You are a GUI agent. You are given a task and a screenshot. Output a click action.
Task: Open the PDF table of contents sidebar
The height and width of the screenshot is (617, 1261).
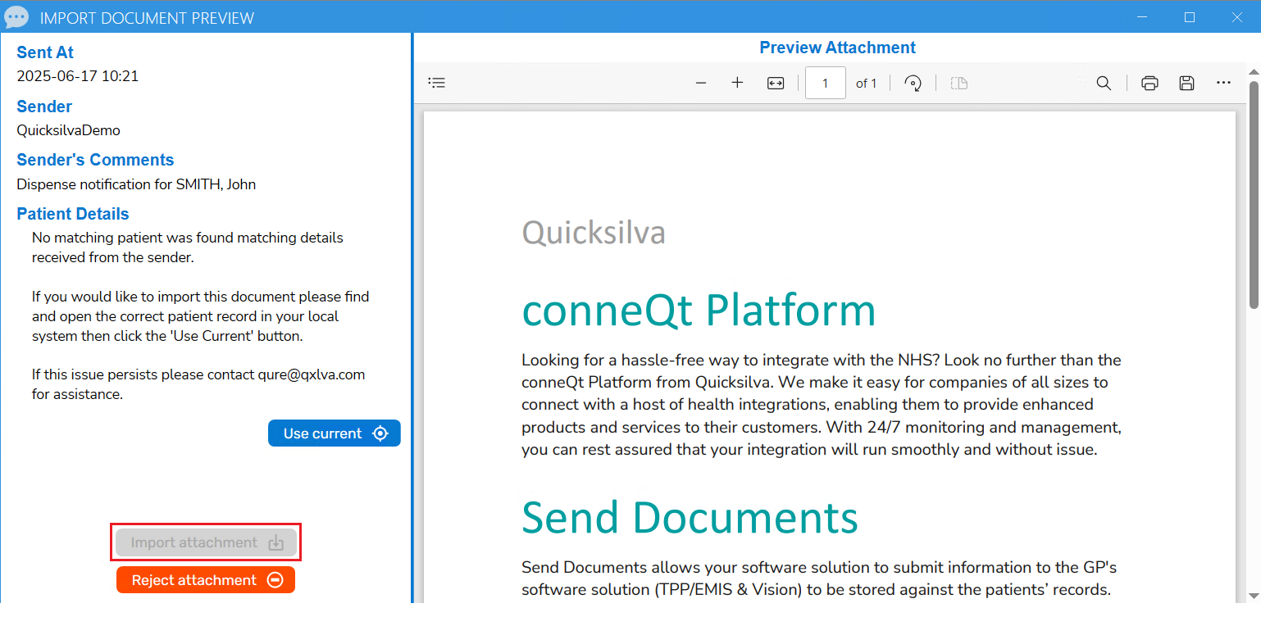point(437,83)
